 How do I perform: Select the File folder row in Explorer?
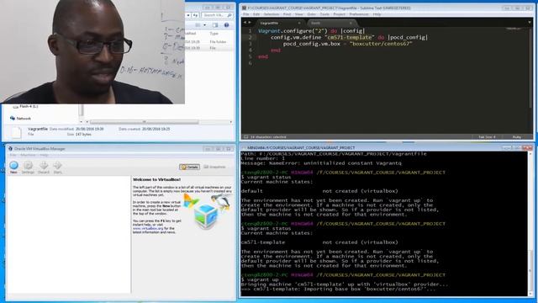pos(209,42)
